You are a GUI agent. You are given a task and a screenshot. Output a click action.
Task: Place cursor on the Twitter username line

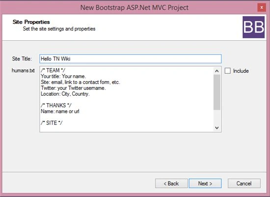pos(73,88)
